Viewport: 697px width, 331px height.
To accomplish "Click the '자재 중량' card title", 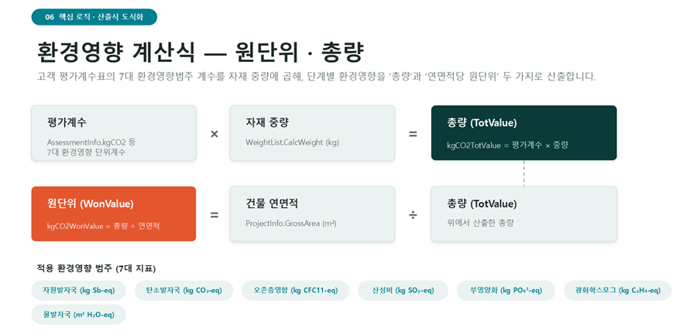I will [x=267, y=123].
